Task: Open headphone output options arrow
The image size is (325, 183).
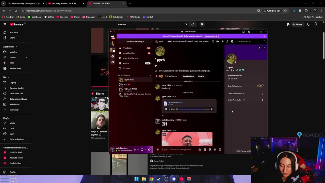Action: pos(145,149)
